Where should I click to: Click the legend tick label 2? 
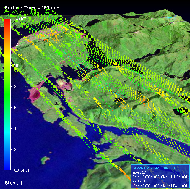click(15, 149)
